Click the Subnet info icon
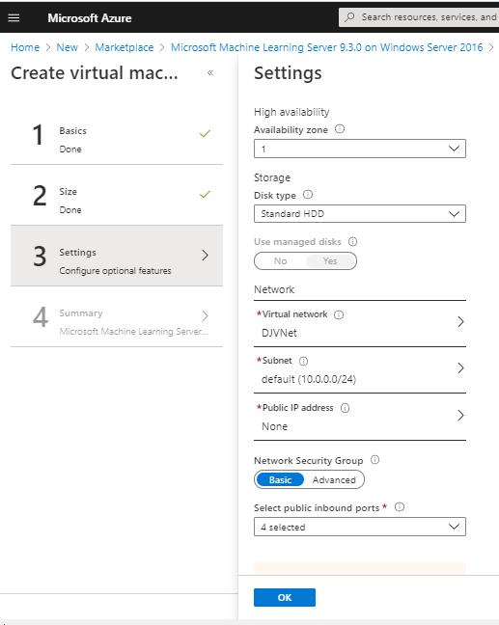 tap(303, 361)
